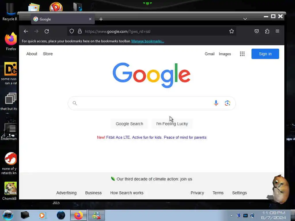View site security via the padlock icon
295x221 pixels.
pos(80,31)
